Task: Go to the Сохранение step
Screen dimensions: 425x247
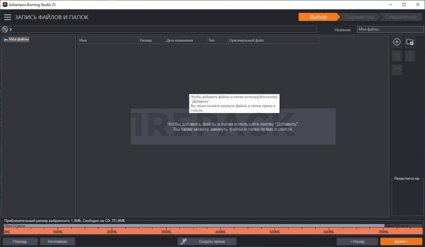Action: click(x=401, y=17)
